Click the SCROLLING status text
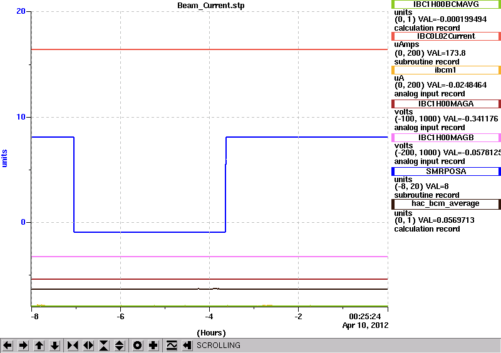The image size is (501, 353). click(218, 345)
